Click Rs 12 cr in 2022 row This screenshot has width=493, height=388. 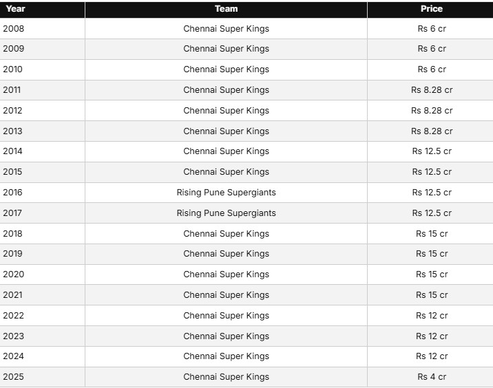pyautogui.click(x=432, y=316)
